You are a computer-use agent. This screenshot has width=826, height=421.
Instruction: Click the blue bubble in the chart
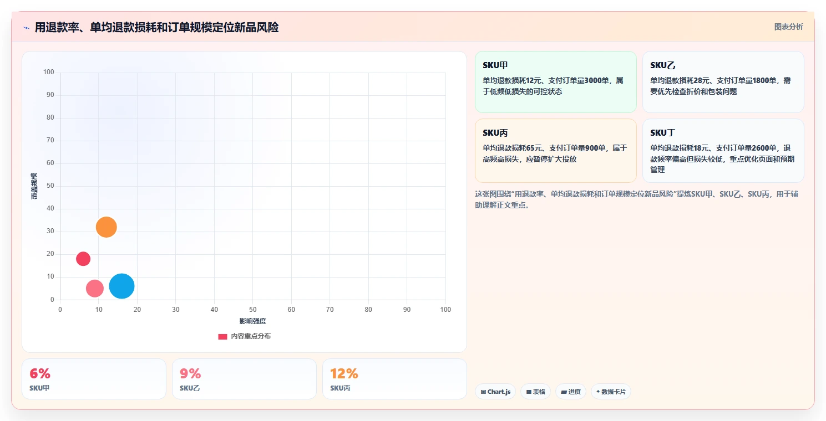coord(122,286)
